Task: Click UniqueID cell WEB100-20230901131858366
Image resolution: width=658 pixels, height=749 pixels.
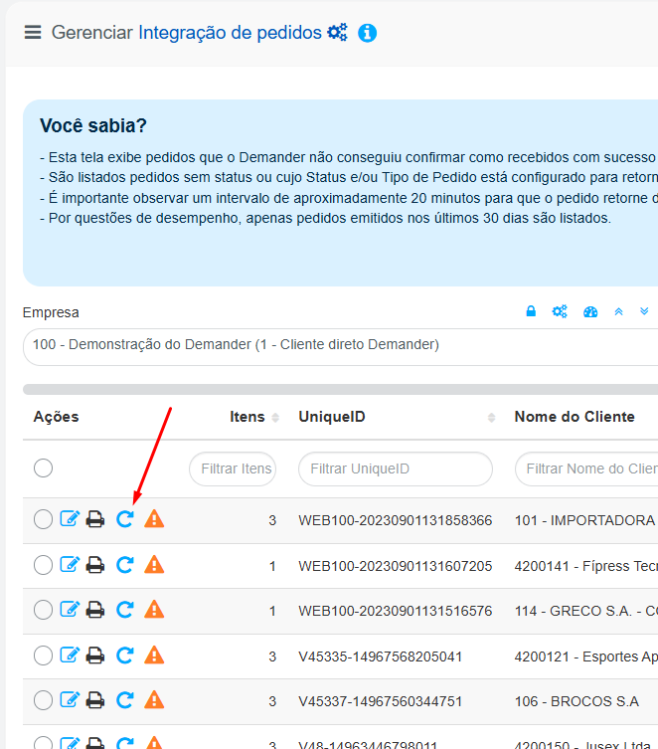Action: 395,520
